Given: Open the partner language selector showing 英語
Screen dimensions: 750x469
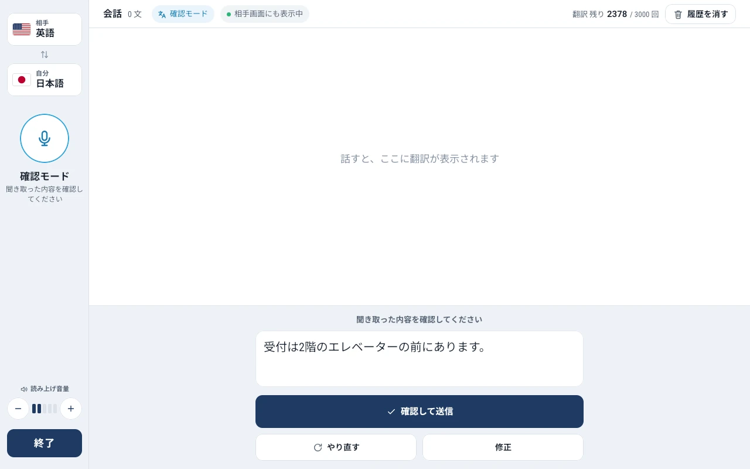Looking at the screenshot, I should [x=45, y=29].
